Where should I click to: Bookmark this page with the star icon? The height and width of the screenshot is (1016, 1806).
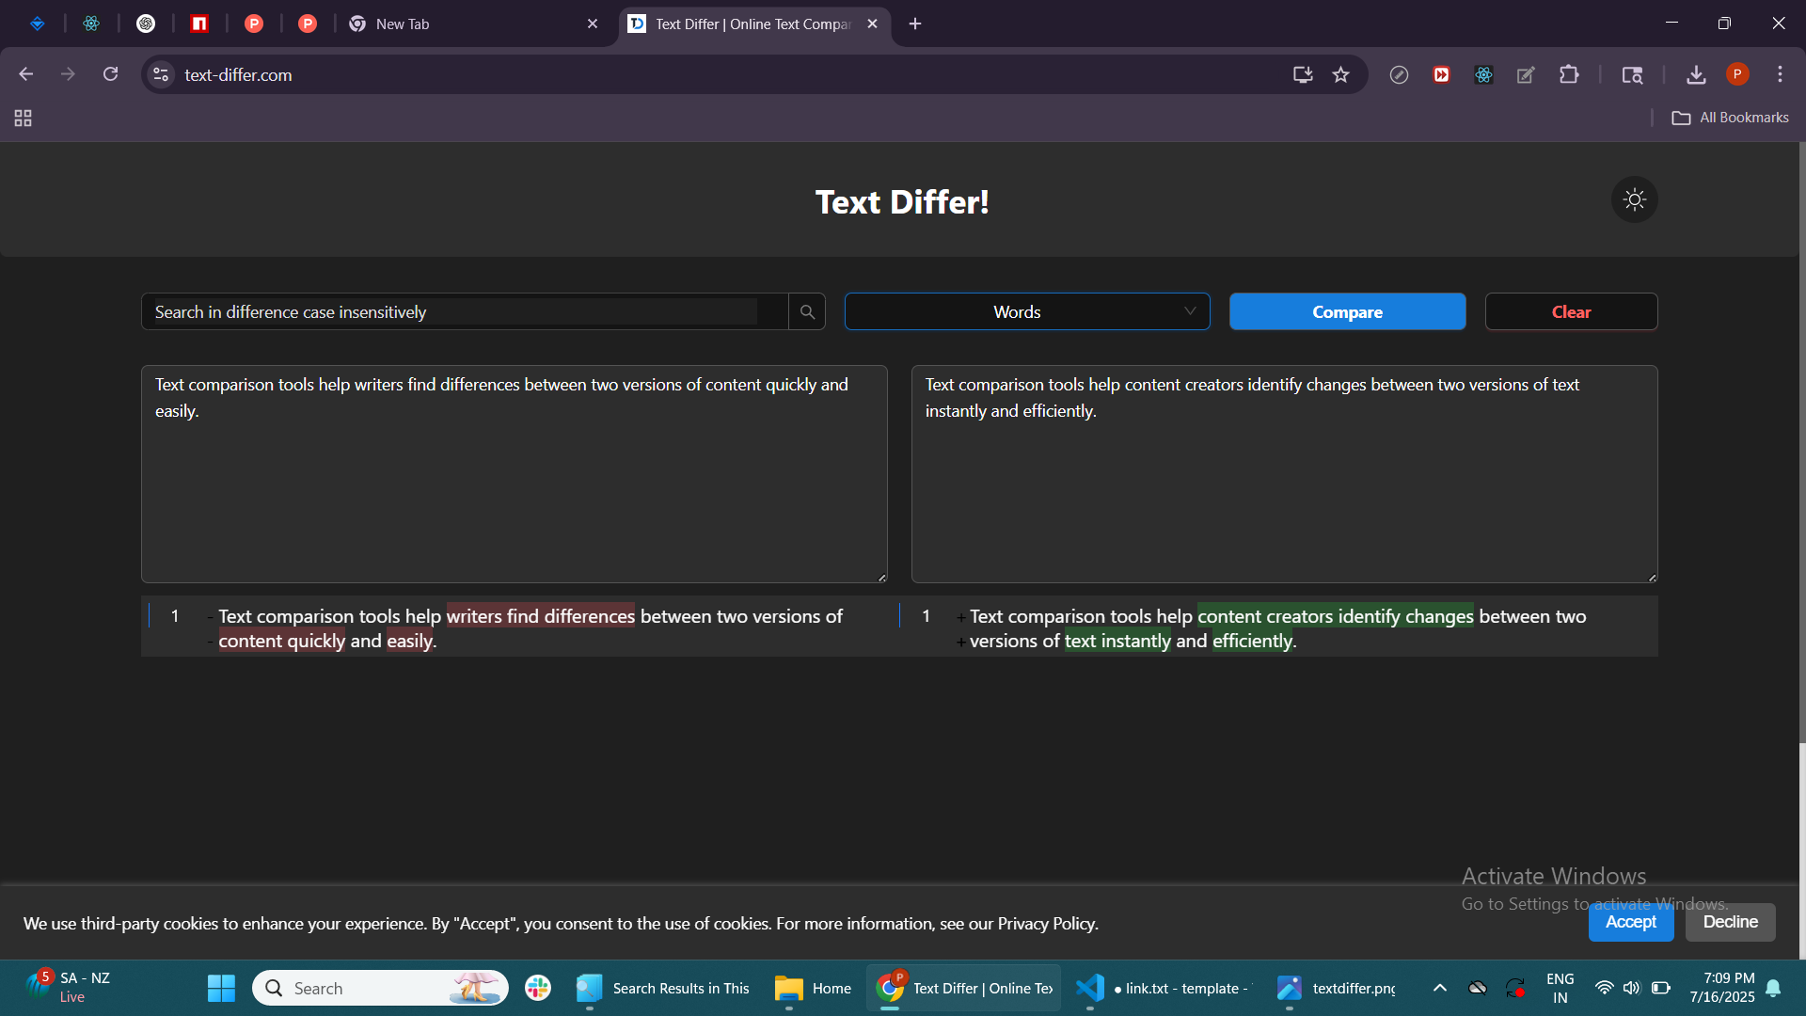pyautogui.click(x=1340, y=74)
